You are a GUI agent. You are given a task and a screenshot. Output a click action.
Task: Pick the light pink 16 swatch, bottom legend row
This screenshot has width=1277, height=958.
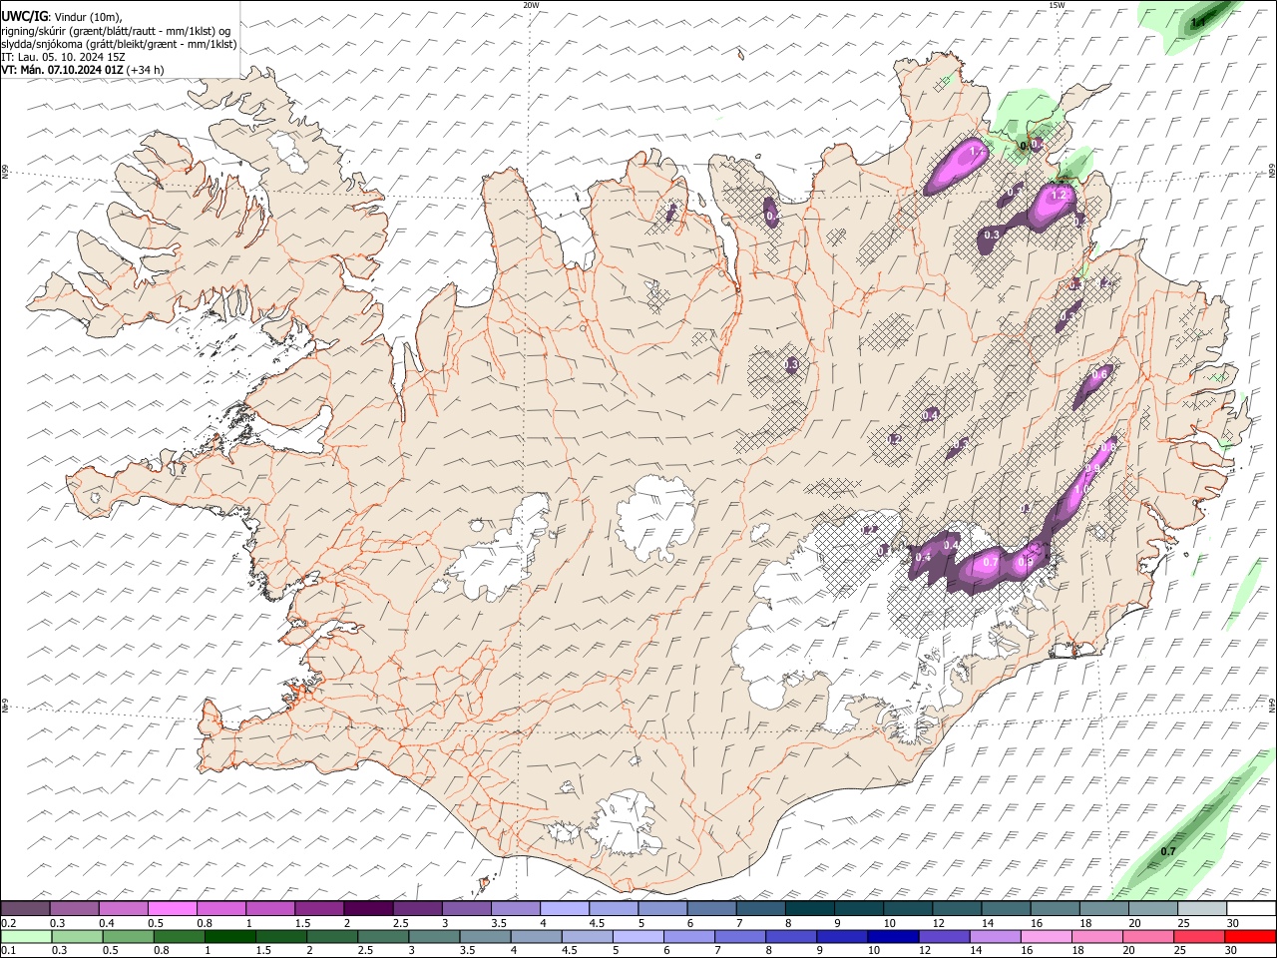pos(1046,937)
